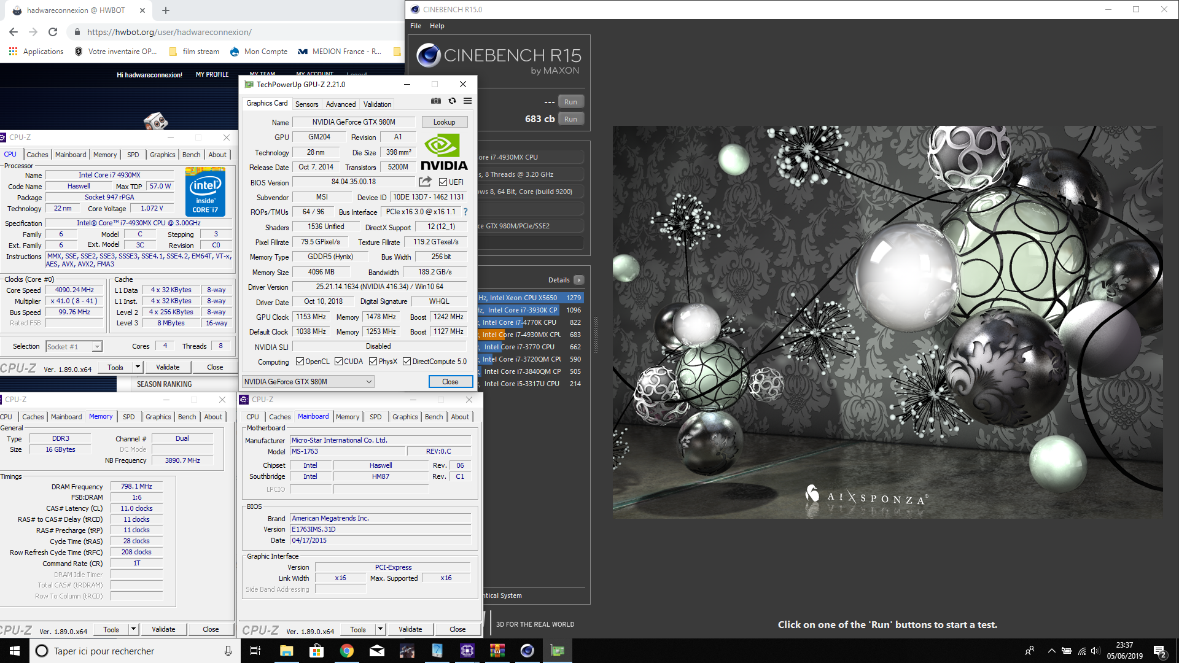Expand Tools dropdown arrow in Mainboard CPU-Z

[x=380, y=629]
